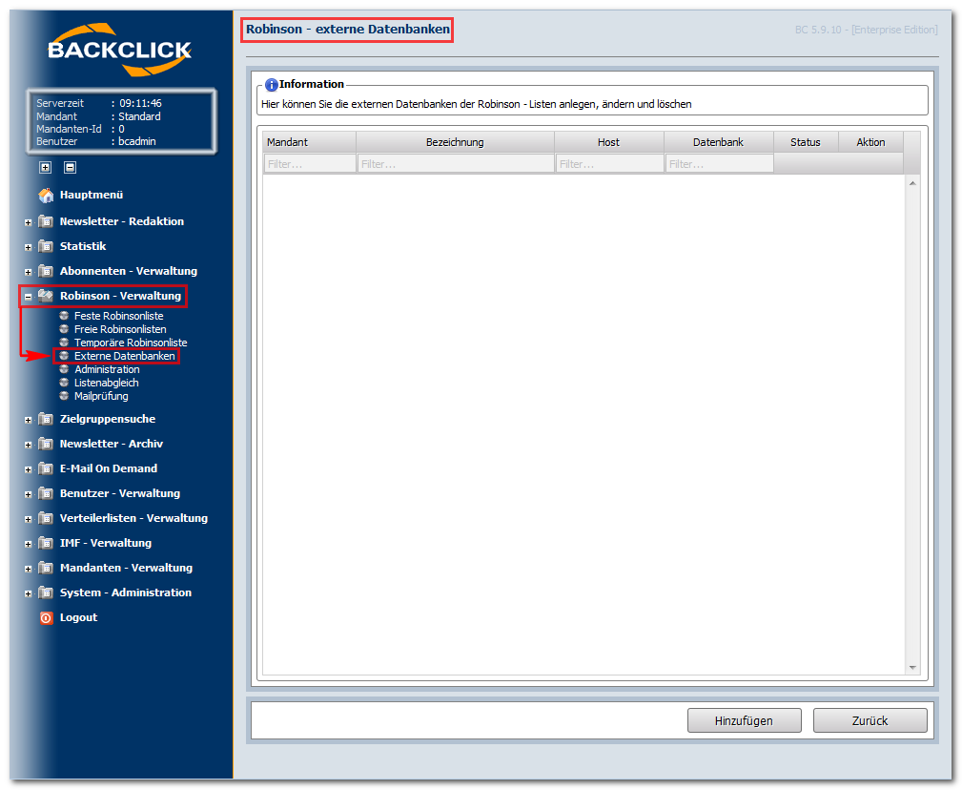Click the Hauptmenü home icon

click(x=46, y=196)
